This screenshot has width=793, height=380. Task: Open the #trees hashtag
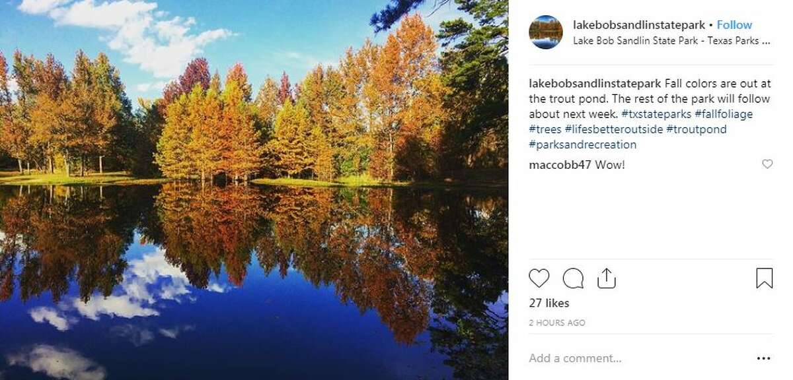point(545,129)
